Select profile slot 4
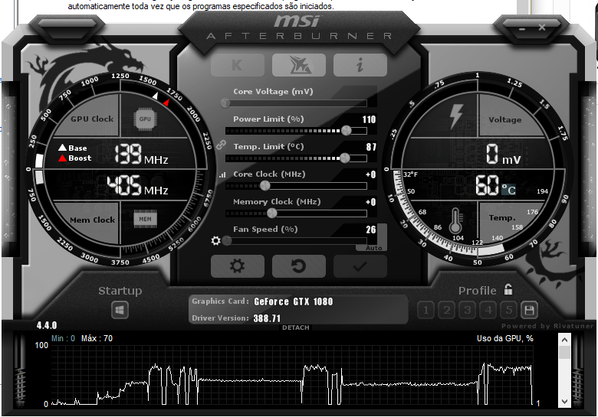This screenshot has height=417, width=598. (488, 311)
